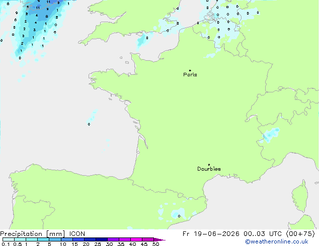
Task: Click the 'Dourbies' label text
Action: tap(209, 169)
